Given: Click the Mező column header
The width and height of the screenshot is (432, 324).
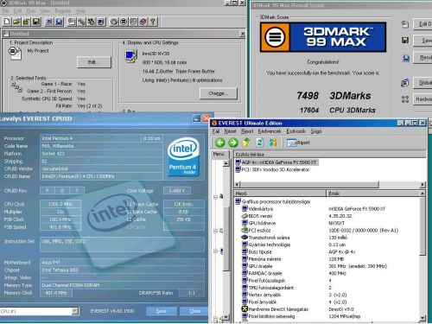Looking at the screenshot, I should 280,194.
